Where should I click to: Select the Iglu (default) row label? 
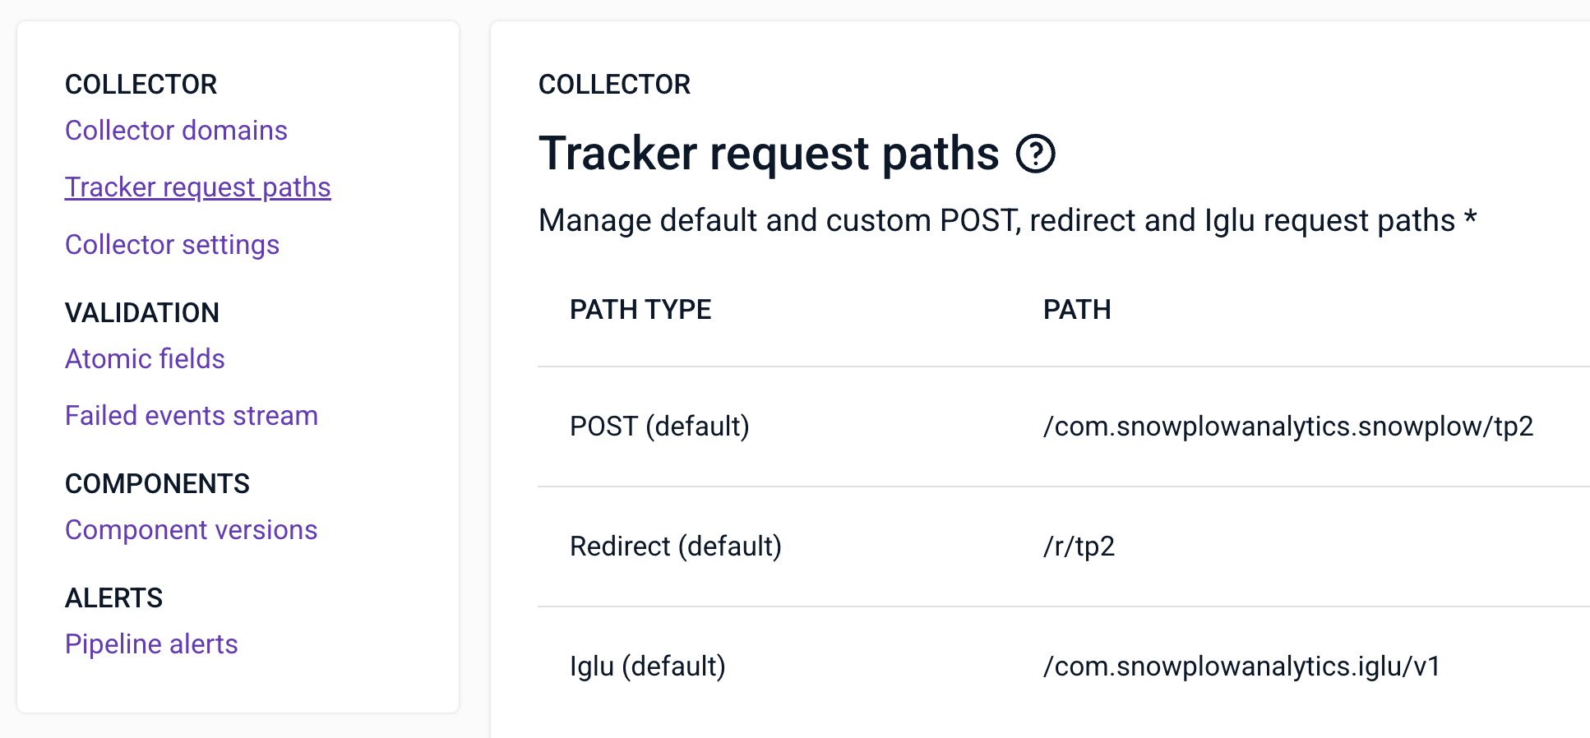(x=647, y=667)
